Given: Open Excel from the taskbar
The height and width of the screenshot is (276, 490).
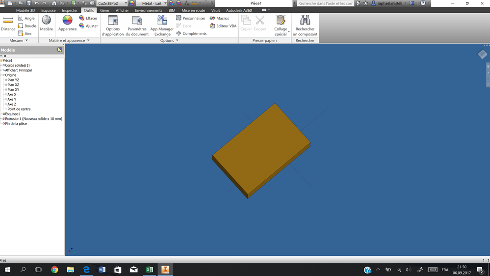Looking at the screenshot, I should click(x=150, y=270).
